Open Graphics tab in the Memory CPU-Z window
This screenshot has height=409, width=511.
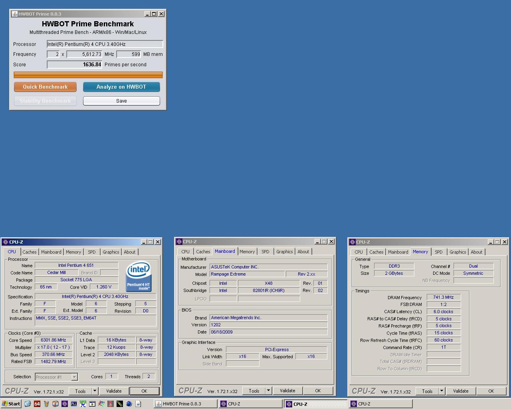(458, 252)
